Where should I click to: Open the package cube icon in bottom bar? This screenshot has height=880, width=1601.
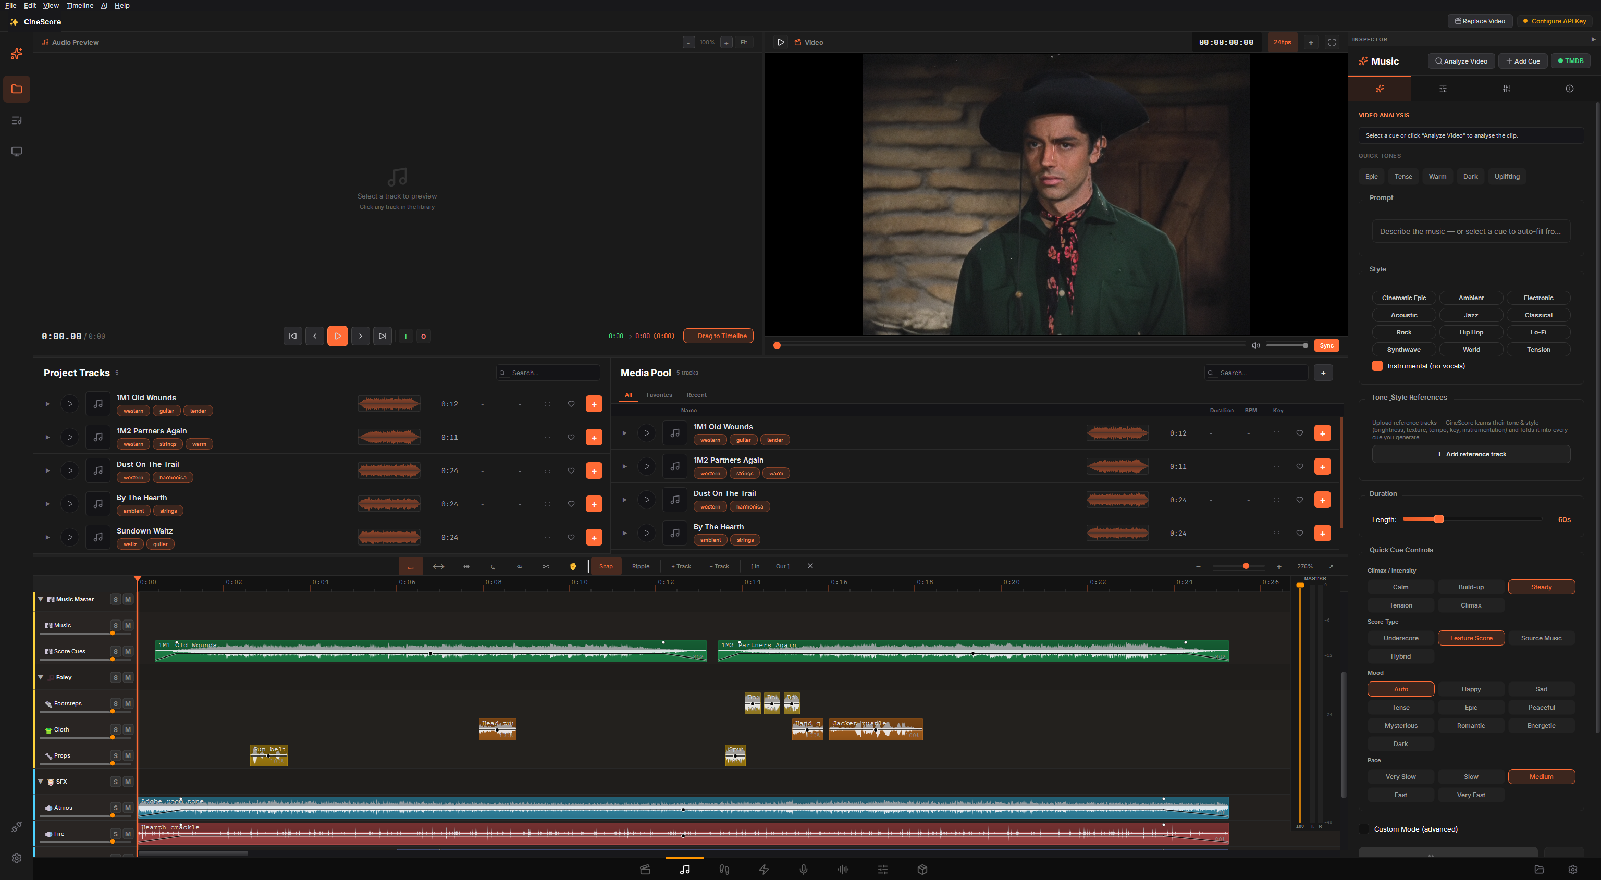click(x=922, y=870)
